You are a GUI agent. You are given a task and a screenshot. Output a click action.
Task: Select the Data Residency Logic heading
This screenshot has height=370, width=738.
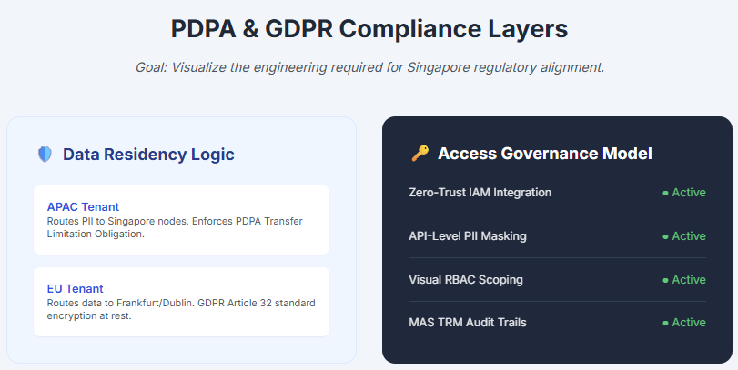tap(148, 155)
